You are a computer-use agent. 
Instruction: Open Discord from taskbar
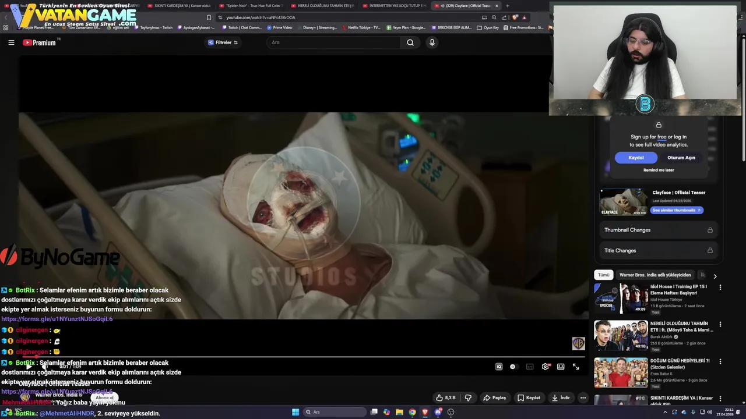(438, 412)
